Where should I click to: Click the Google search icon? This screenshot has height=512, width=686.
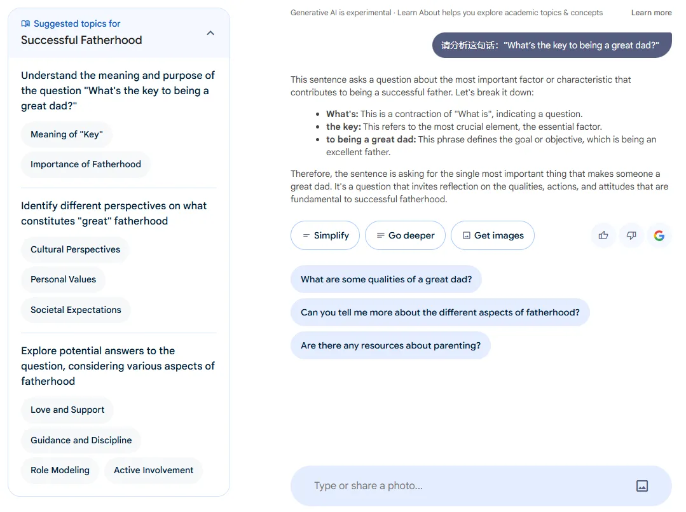point(659,235)
